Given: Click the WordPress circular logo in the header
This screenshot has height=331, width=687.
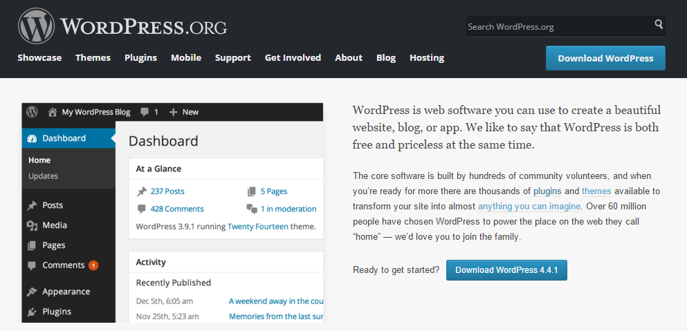Looking at the screenshot, I should click(x=37, y=26).
